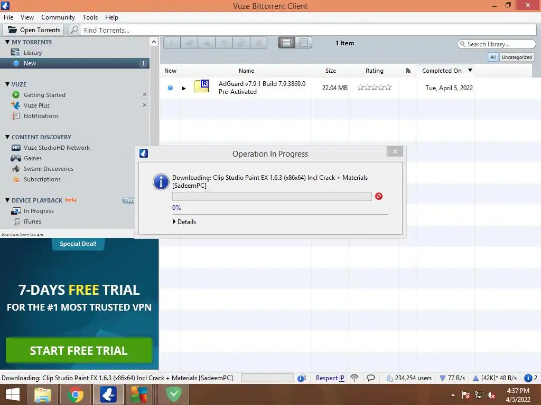Open the Help menu
541x405 pixels.
coord(111,17)
